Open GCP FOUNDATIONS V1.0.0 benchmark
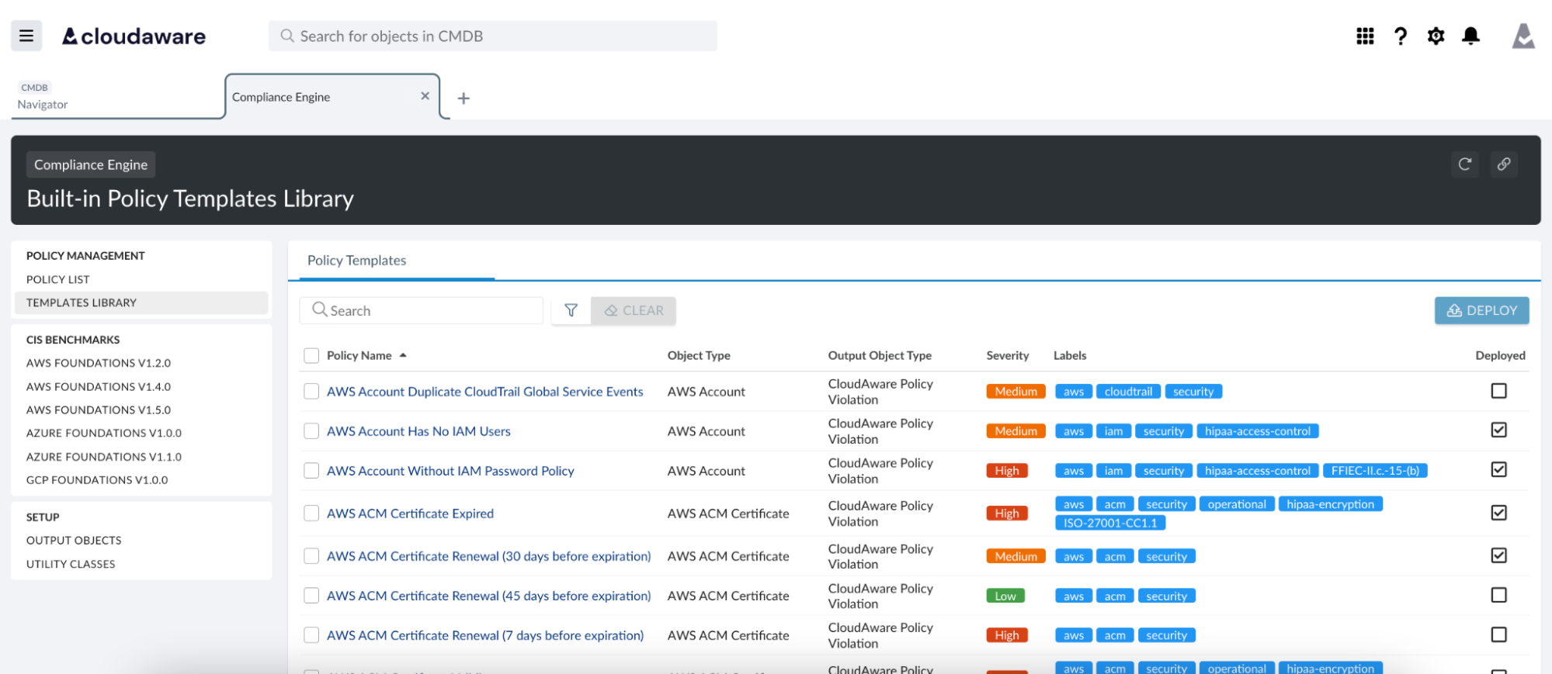This screenshot has width=1552, height=674. click(x=97, y=480)
